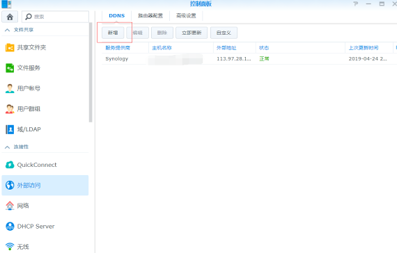Open 域/LDAP directory icon
397x253 pixels.
click(10, 129)
